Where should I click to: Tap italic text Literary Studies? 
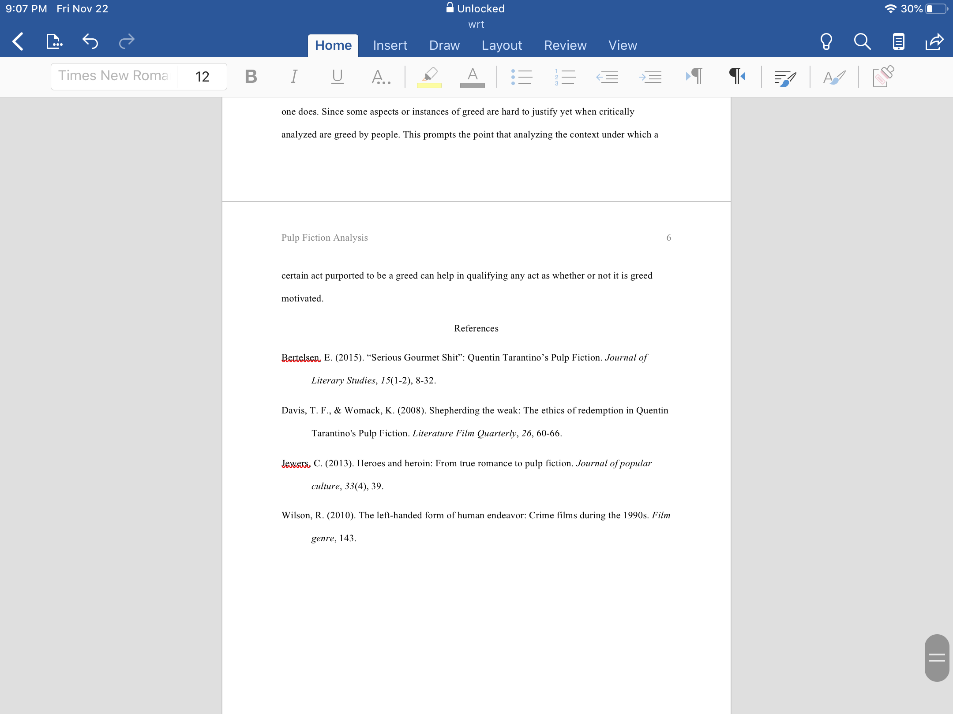(x=343, y=380)
